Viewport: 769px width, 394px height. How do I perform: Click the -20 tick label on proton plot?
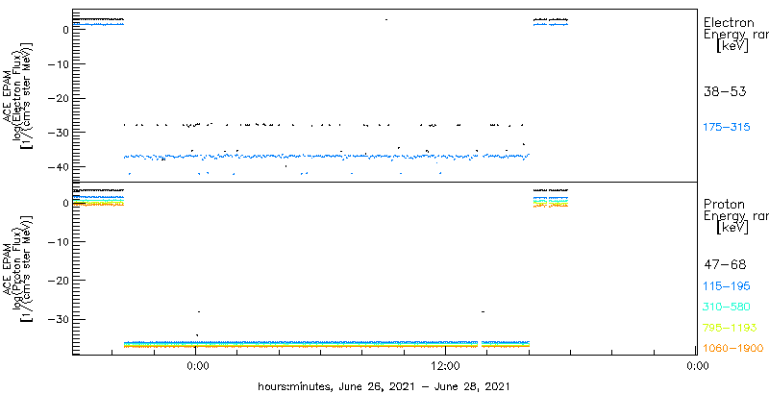[60, 281]
